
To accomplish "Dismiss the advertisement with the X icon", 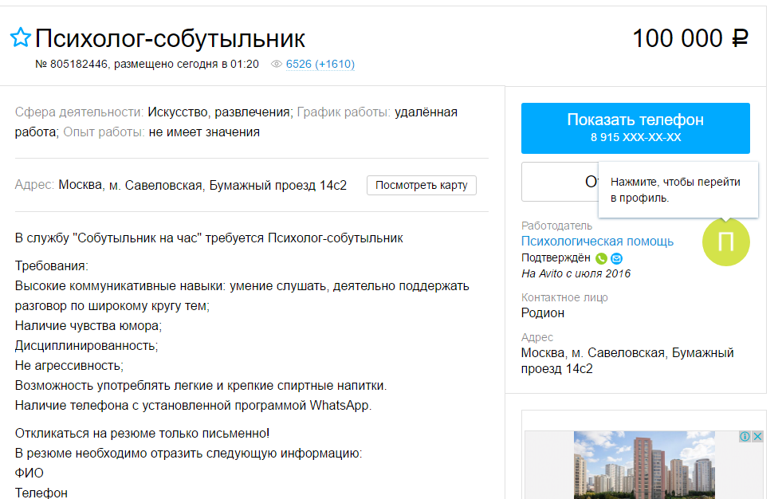I will (x=758, y=436).
